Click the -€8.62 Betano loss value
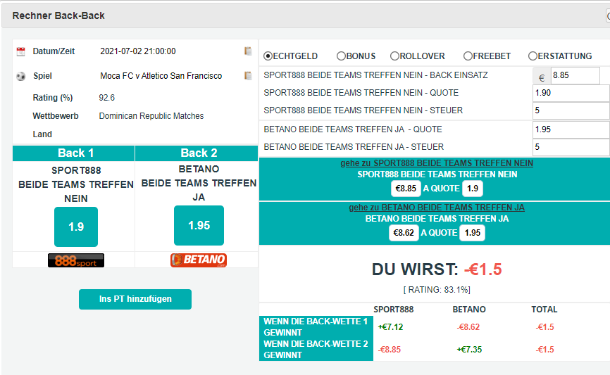 (468, 327)
